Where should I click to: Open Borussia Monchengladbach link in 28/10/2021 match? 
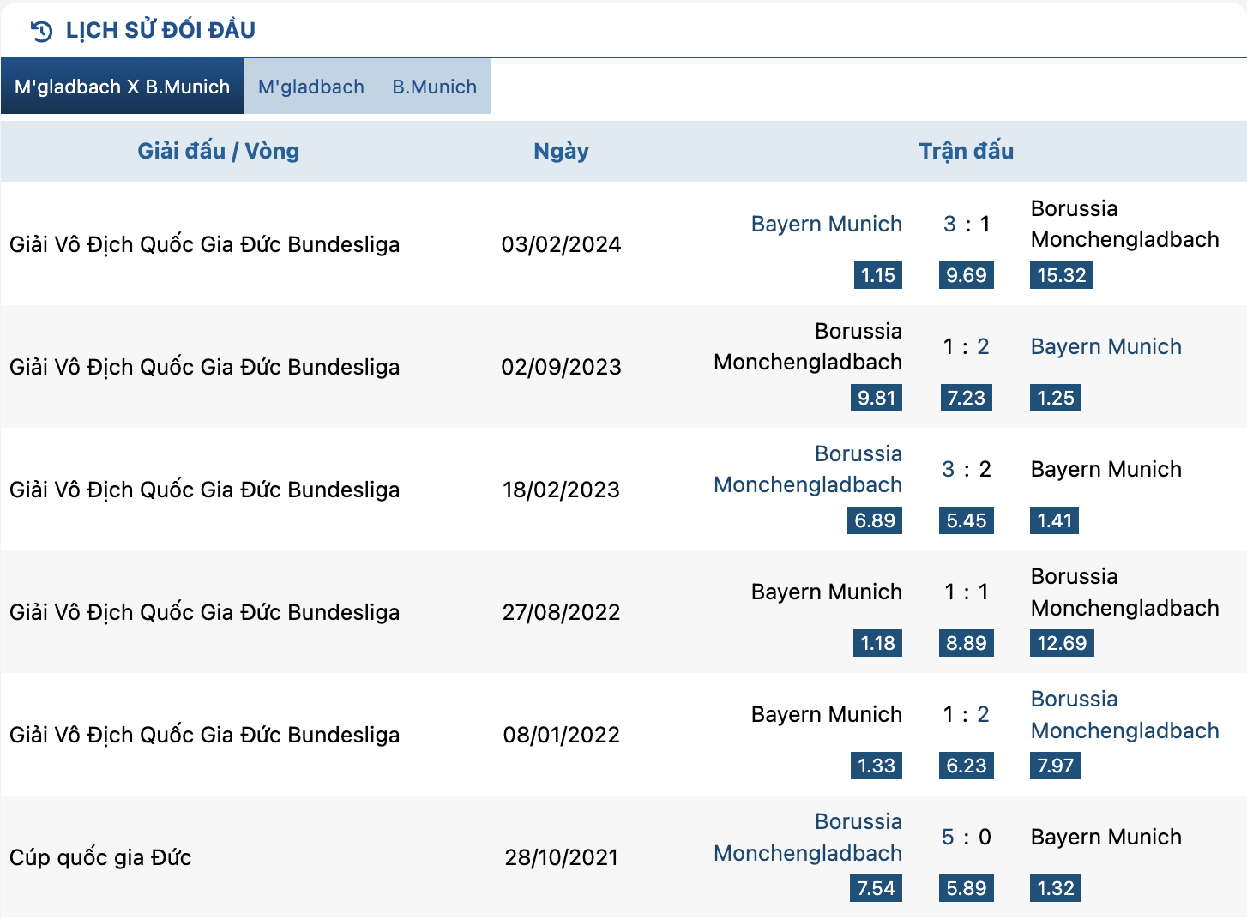[808, 838]
